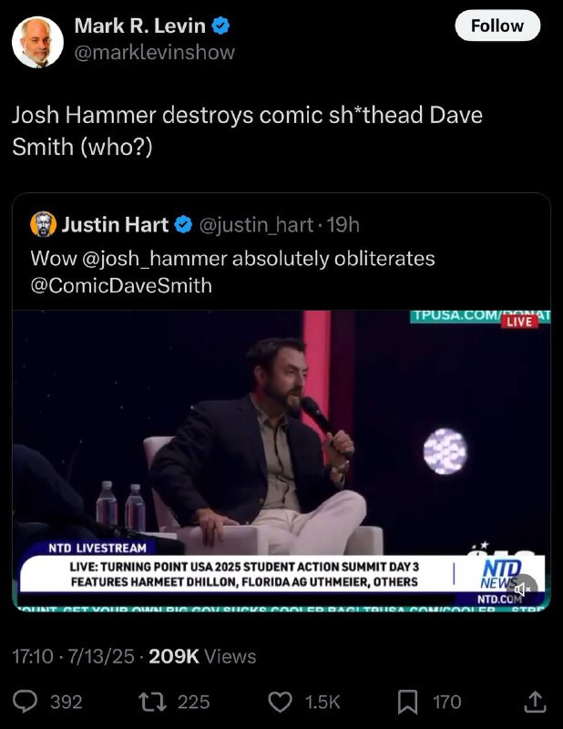Like the post with heart icon
This screenshot has width=563, height=729.
coord(281,702)
